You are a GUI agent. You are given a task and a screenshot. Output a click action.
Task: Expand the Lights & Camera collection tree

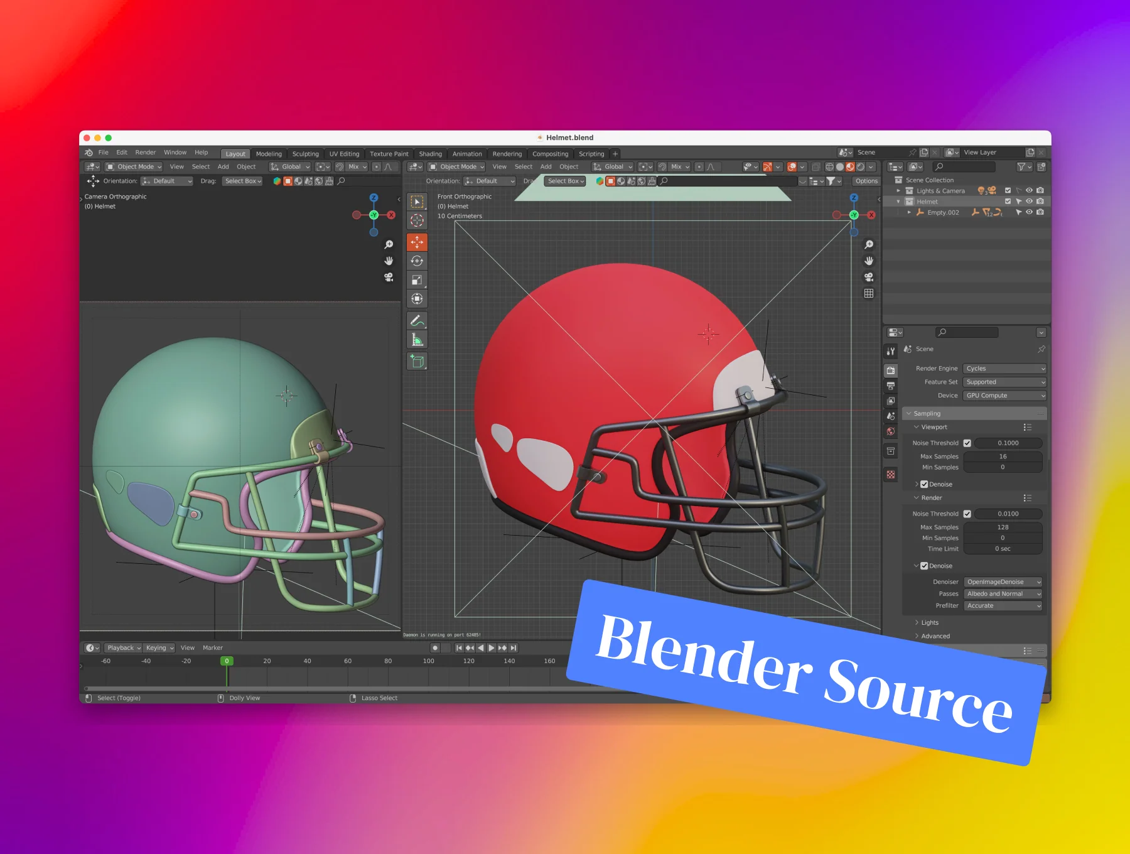[898, 190]
